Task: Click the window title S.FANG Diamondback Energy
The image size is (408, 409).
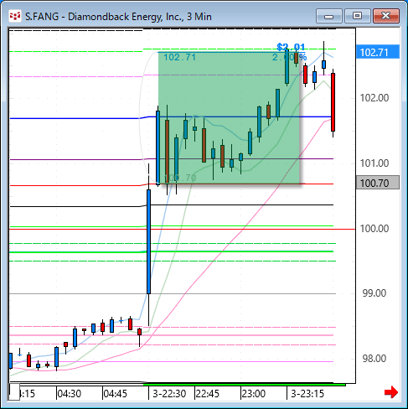Action: pos(118,17)
